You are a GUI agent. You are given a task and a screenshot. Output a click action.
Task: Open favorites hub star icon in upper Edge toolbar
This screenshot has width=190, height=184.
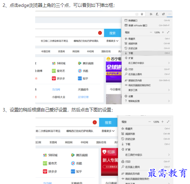tap(151, 14)
